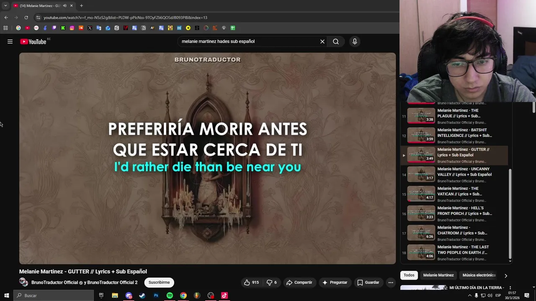Open the Windows notification center
This screenshot has height=301, width=536.
527,296
